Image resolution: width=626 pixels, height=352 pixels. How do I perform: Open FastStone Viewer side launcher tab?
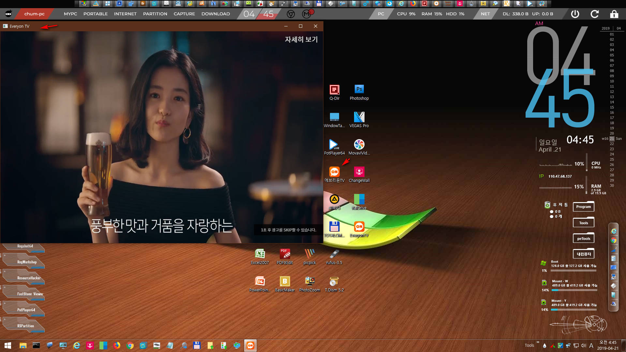click(24, 294)
